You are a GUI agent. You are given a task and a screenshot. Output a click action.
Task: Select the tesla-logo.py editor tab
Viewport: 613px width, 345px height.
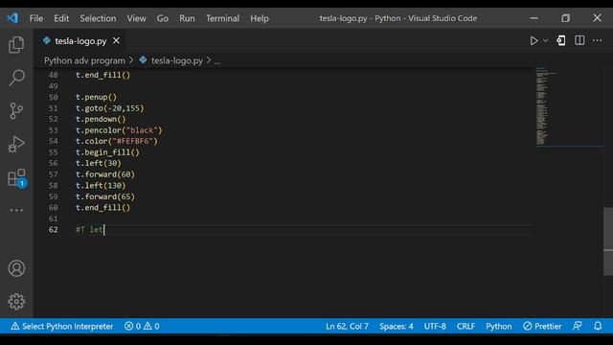[x=80, y=40]
